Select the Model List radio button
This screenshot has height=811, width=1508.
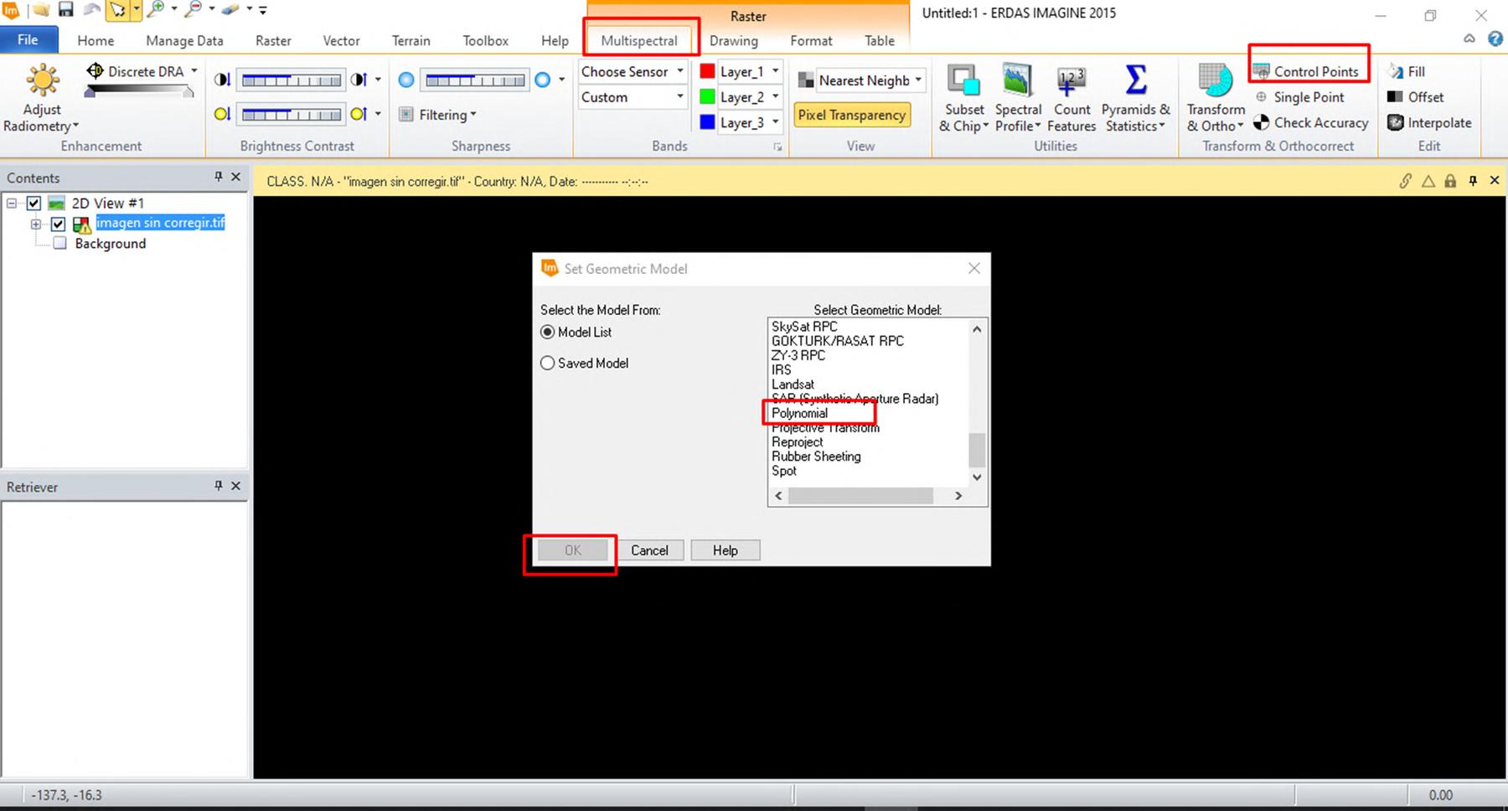click(548, 333)
